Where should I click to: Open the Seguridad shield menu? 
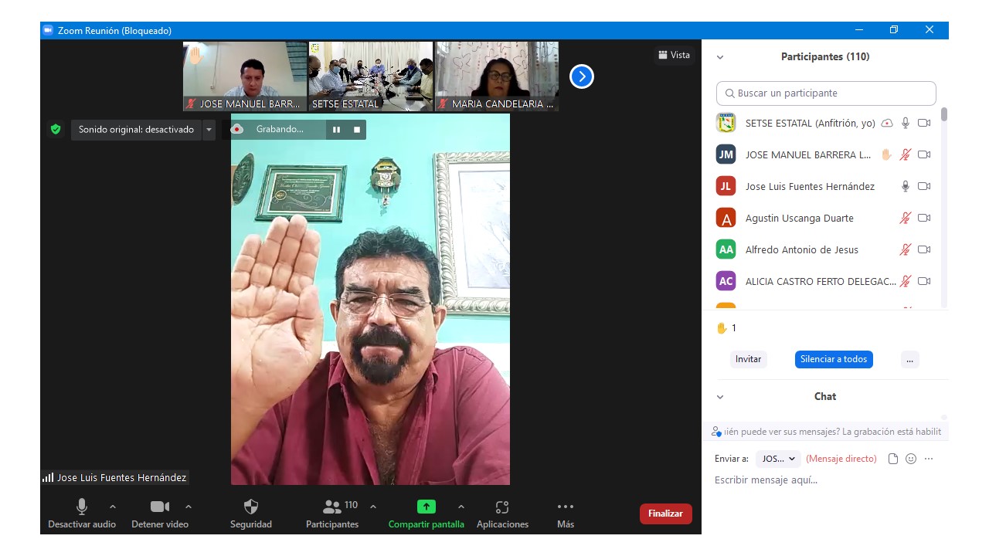coord(251,514)
